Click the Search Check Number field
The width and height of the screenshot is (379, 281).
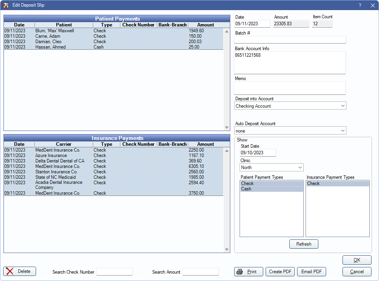click(x=115, y=272)
